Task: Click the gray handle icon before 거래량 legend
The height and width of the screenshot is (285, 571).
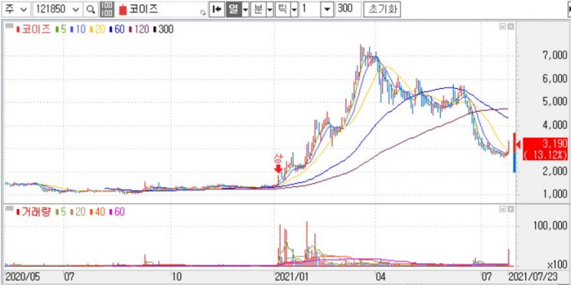Action: pos(10,209)
